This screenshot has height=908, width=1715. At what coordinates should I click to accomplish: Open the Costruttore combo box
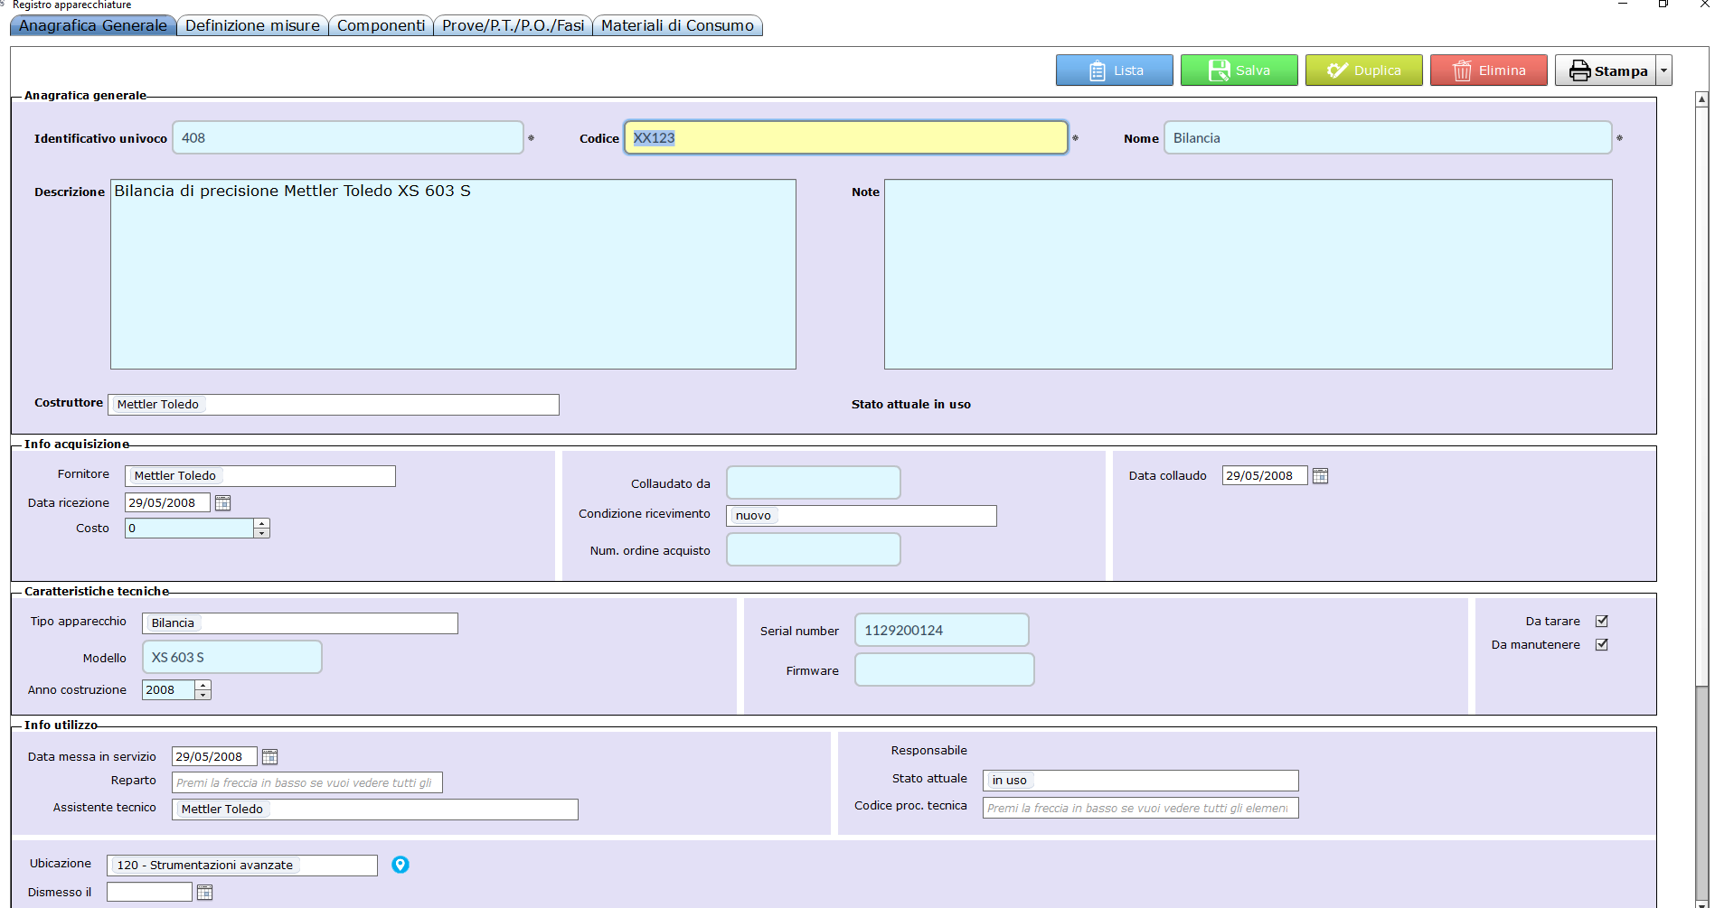click(333, 404)
